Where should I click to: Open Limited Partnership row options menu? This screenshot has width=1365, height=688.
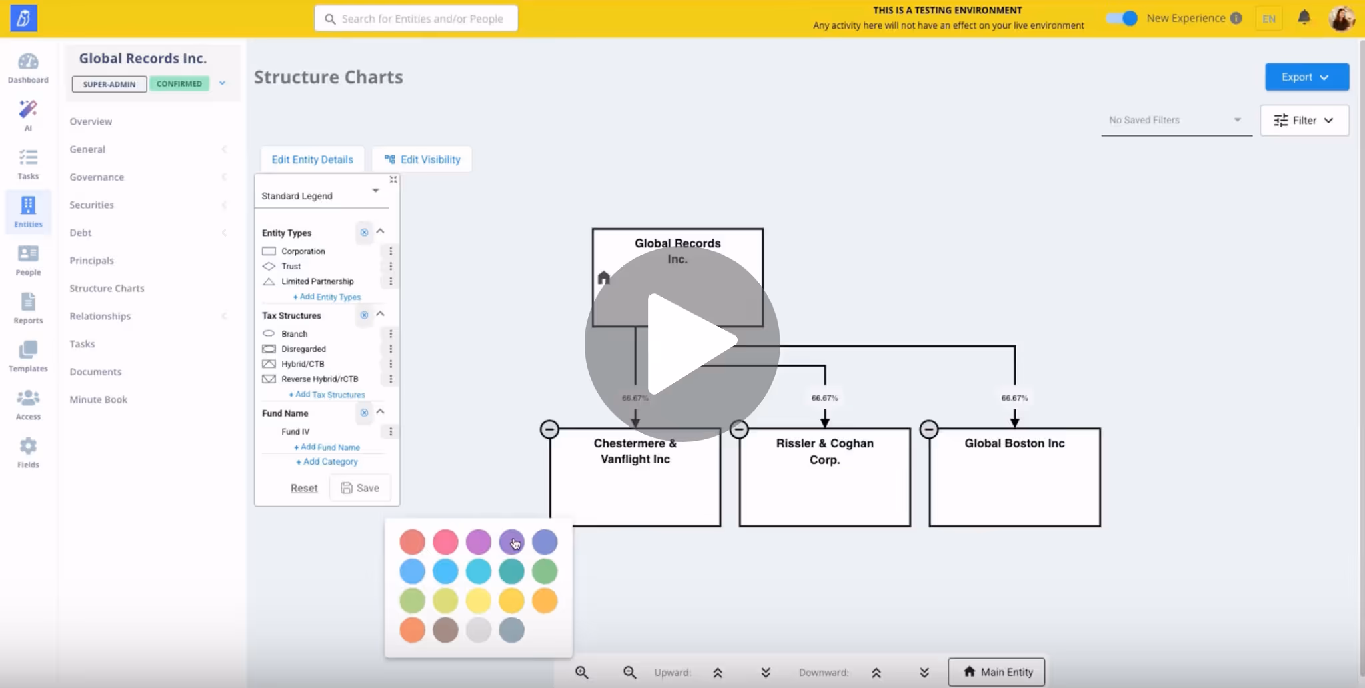click(391, 281)
